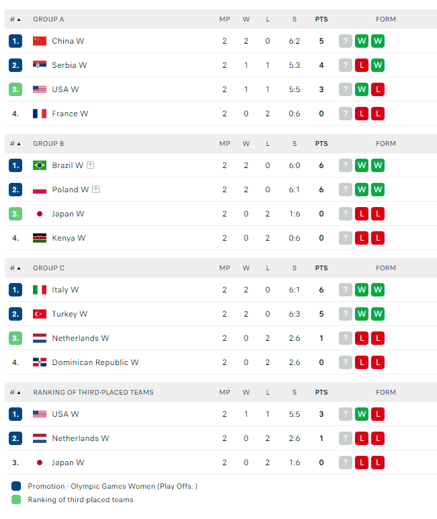Viewport: 437px width, 519px height.
Task: Open Netherlands W in third-placed ranking table
Action: coord(80,438)
